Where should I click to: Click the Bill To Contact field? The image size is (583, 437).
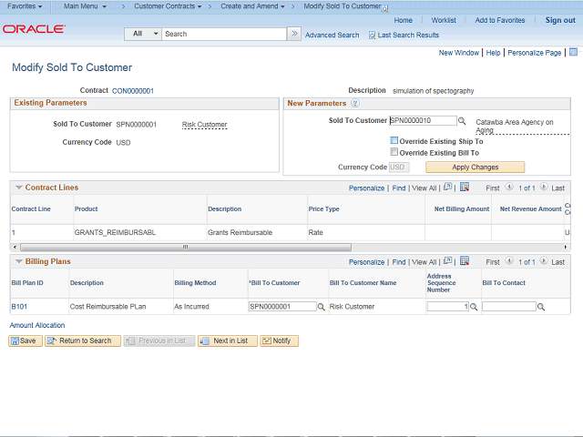pyautogui.click(x=509, y=307)
